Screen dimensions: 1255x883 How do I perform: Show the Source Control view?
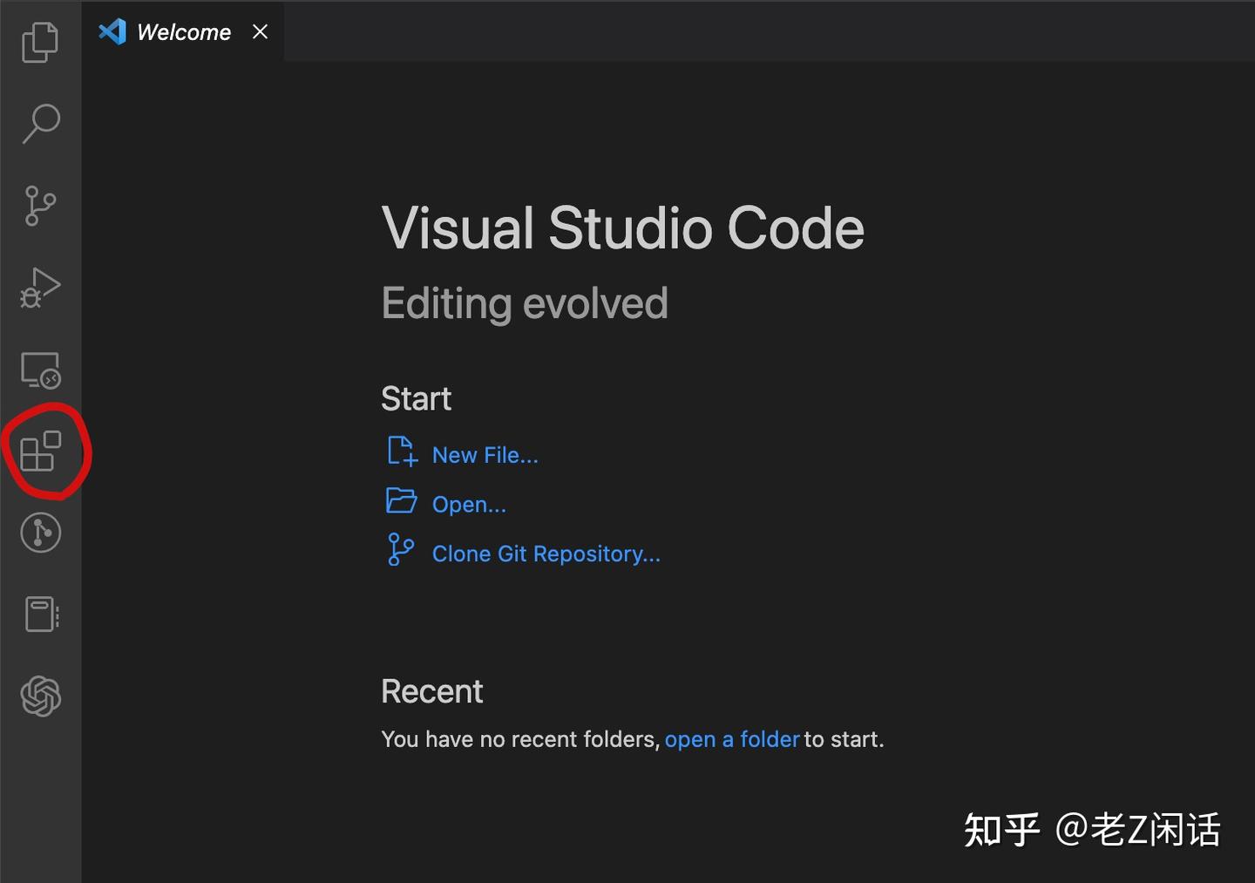coord(40,206)
